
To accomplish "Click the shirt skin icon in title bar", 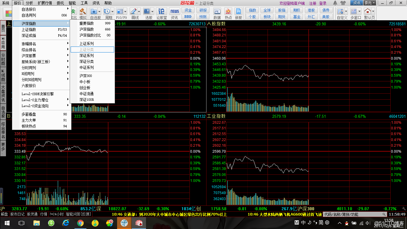I will 343,3.
